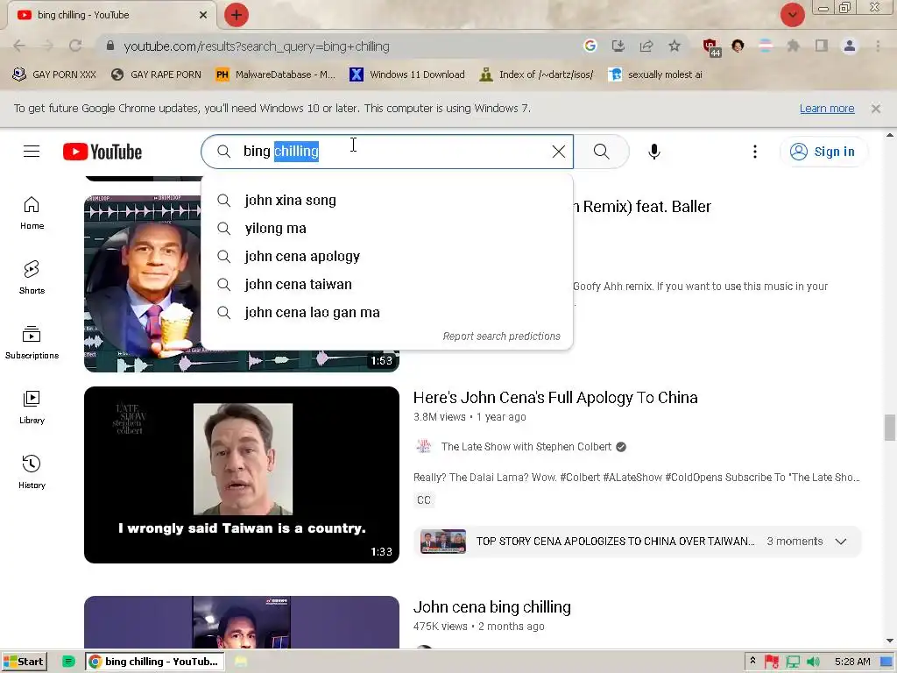Open the John Cena apology video thumbnail
Screen dimensions: 897x673
tap(242, 475)
